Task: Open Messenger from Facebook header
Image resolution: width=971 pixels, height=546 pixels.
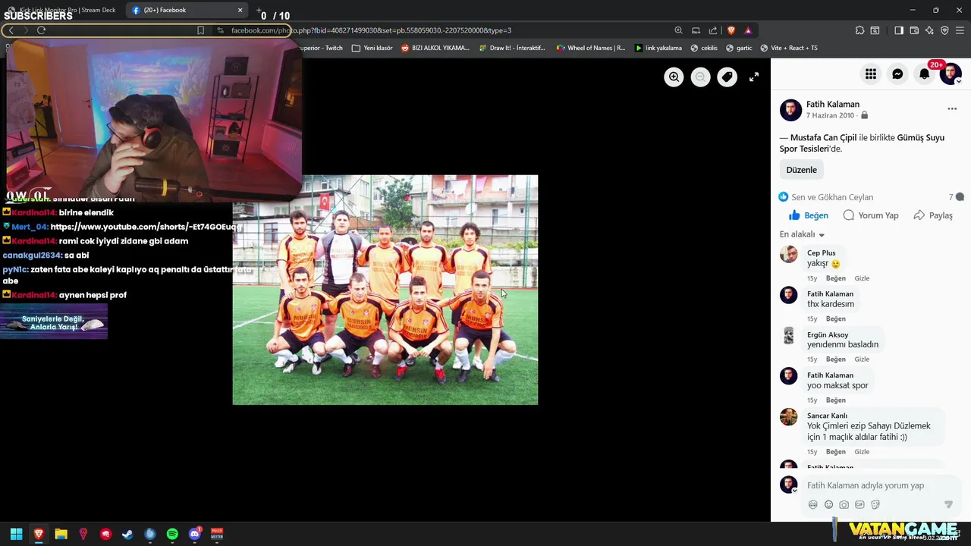Action: point(897,74)
